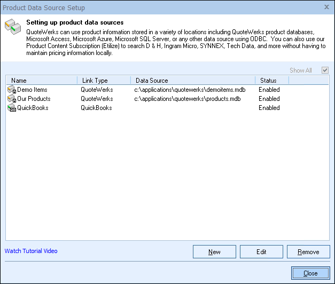Sort list by Link Type column
Screen dimensions: 335x284
pyautogui.click(x=104, y=81)
